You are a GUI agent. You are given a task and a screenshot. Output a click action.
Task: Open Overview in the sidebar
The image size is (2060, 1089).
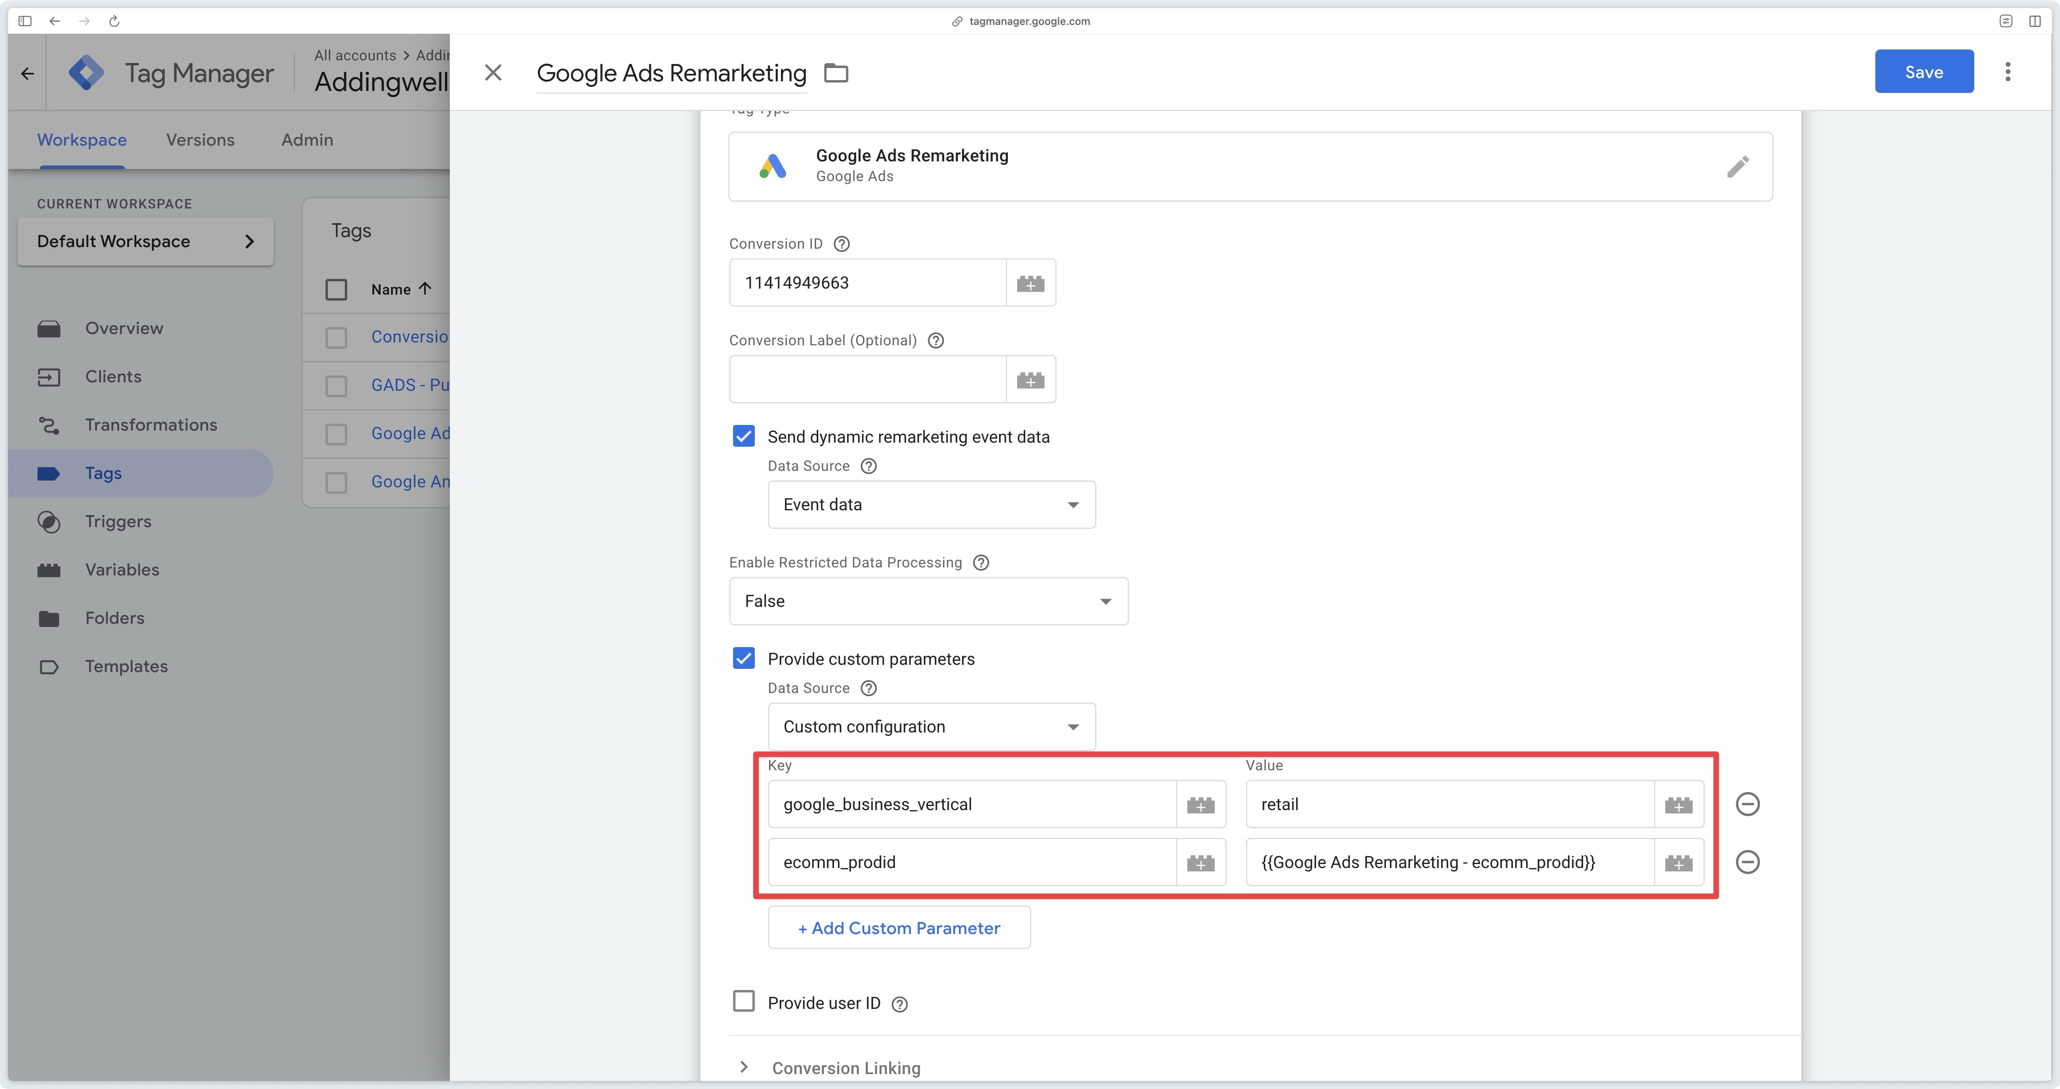click(x=141, y=328)
